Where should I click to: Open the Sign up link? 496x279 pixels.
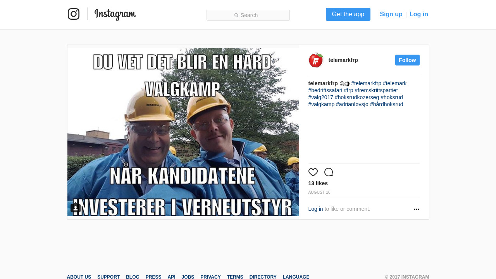pos(391,14)
